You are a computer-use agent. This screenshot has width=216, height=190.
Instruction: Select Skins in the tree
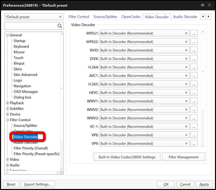click(18, 69)
